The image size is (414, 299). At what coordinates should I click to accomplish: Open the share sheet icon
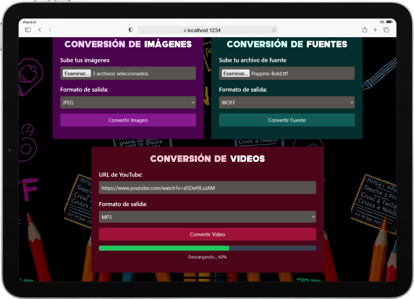(365, 30)
